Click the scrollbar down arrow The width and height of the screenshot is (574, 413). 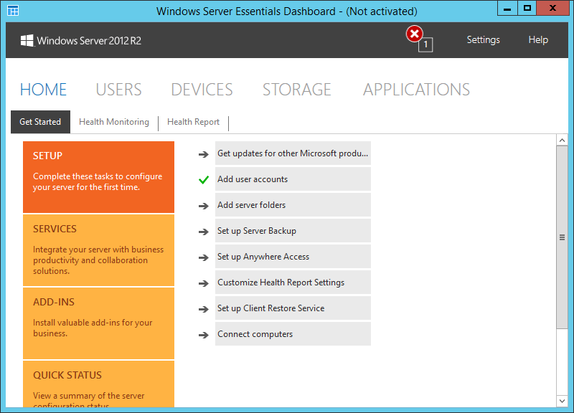pyautogui.click(x=563, y=402)
